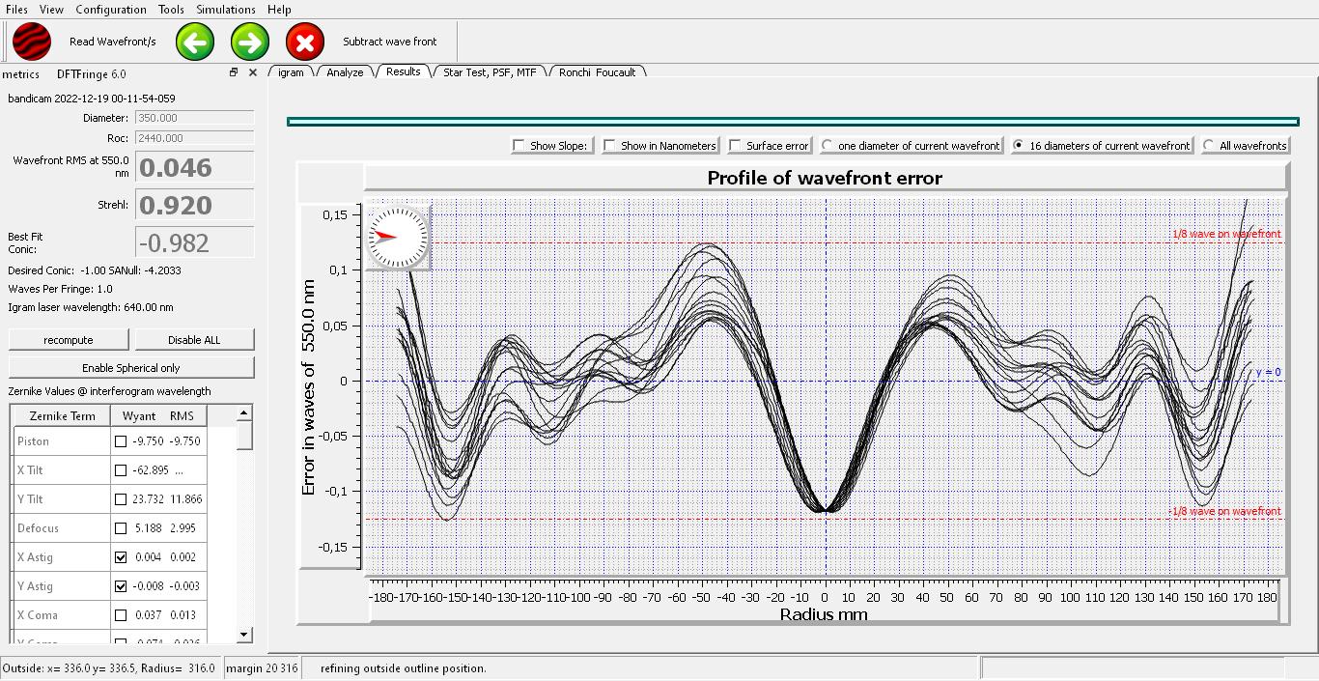Close the metrics dock panel
1319x681 pixels.
tap(253, 72)
